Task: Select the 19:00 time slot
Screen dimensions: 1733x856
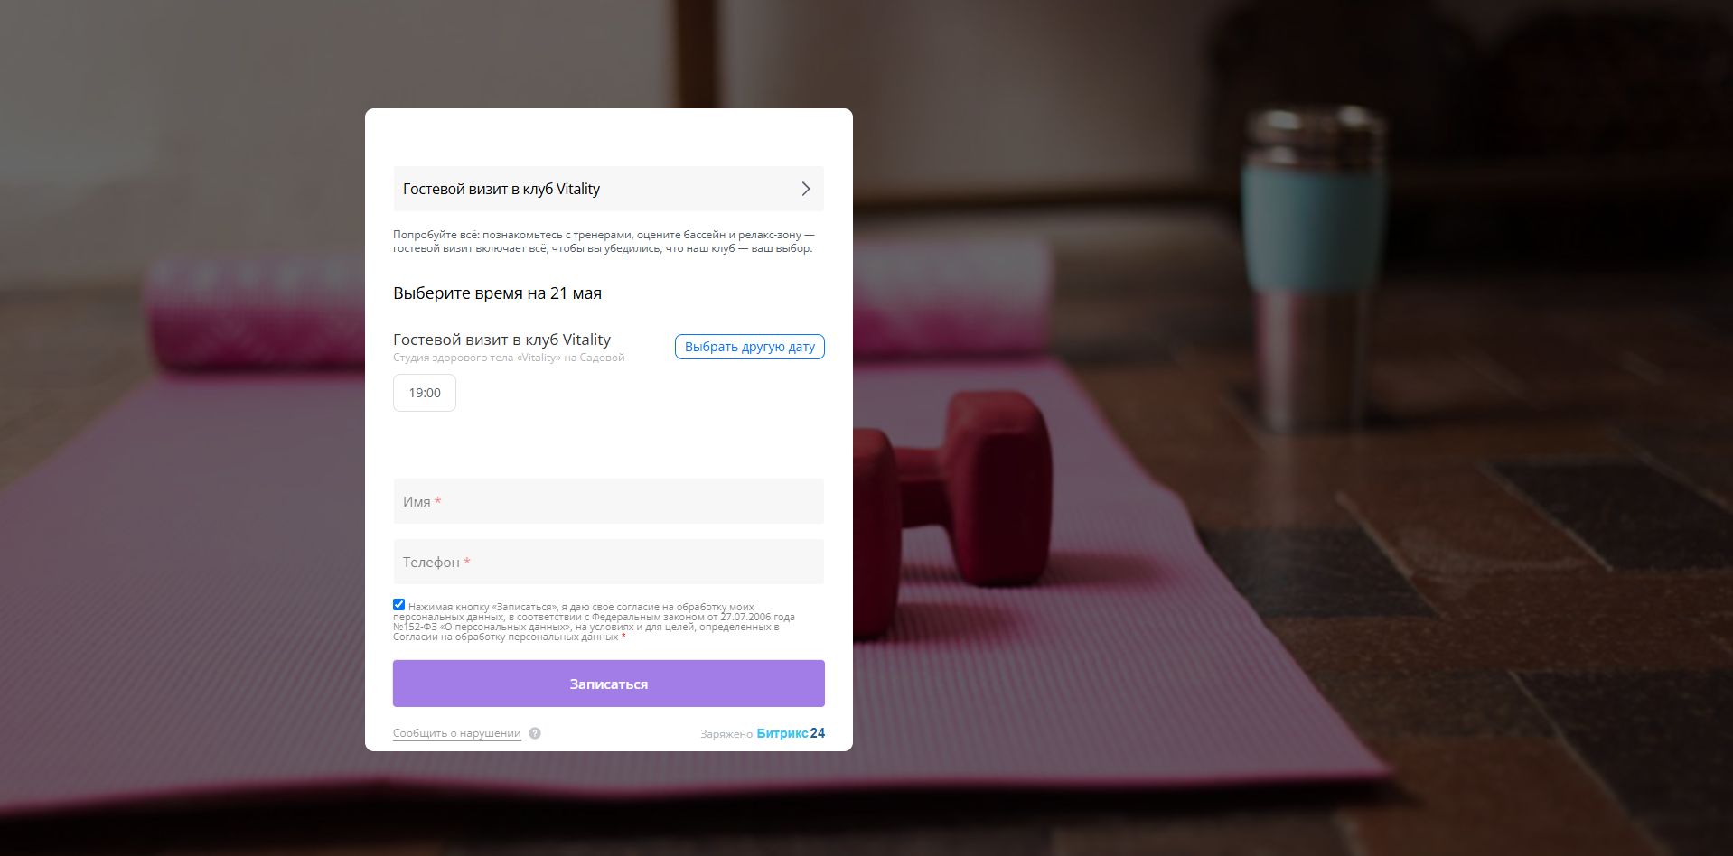Action: click(x=425, y=393)
